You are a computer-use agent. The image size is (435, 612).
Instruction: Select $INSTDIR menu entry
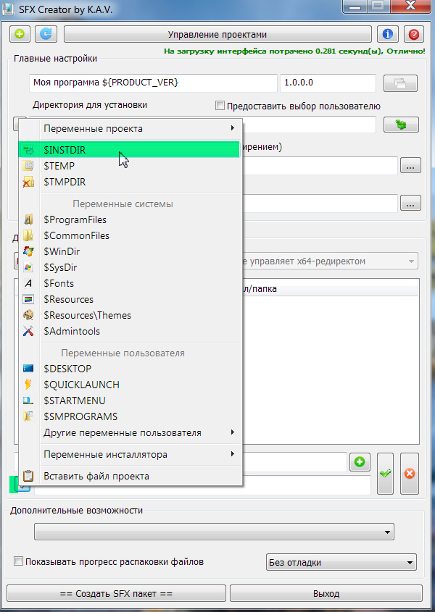tap(130, 150)
